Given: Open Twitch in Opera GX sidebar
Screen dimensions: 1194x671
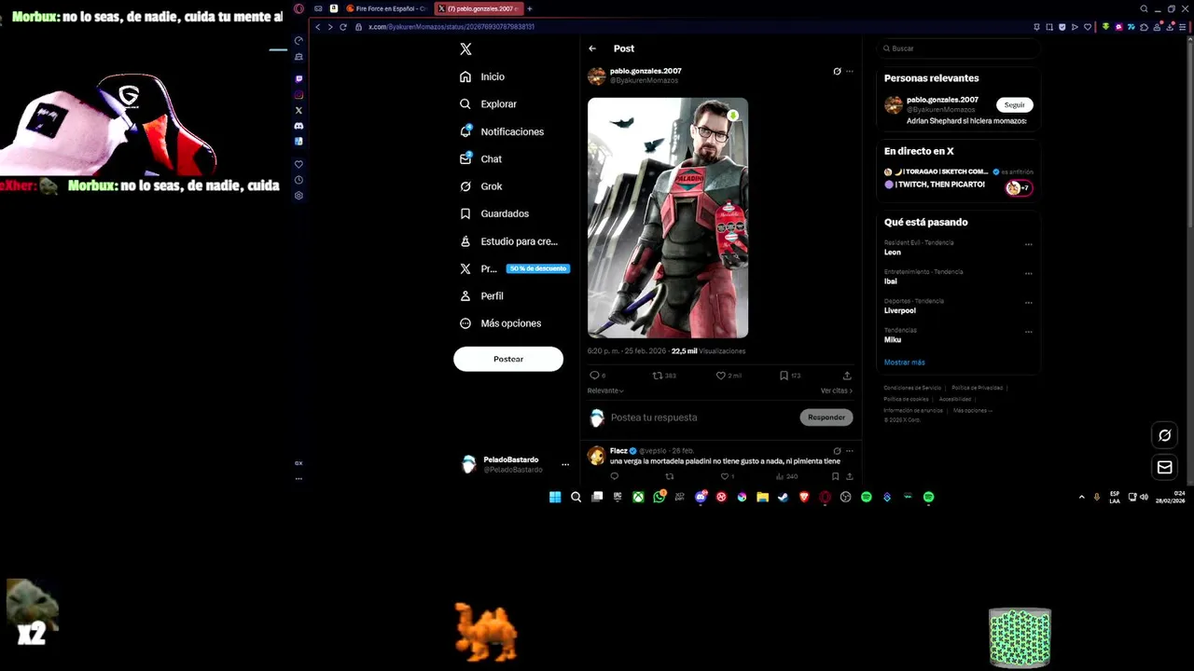Looking at the screenshot, I should [x=298, y=79].
